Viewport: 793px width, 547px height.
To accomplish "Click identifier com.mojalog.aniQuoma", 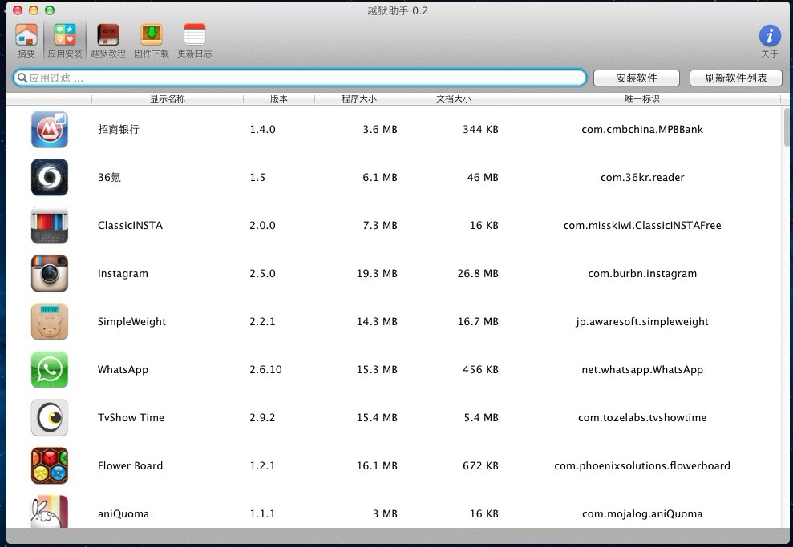I will tap(642, 513).
